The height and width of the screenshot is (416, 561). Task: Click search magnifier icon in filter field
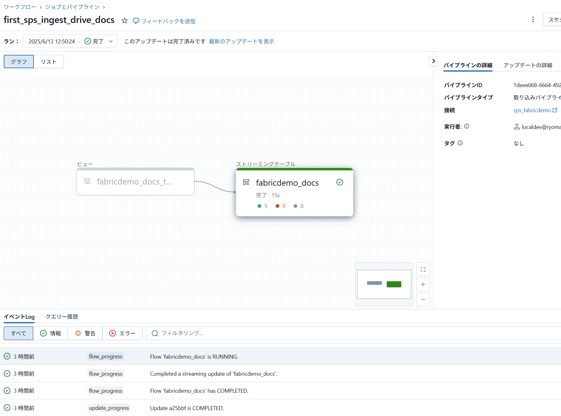(155, 333)
